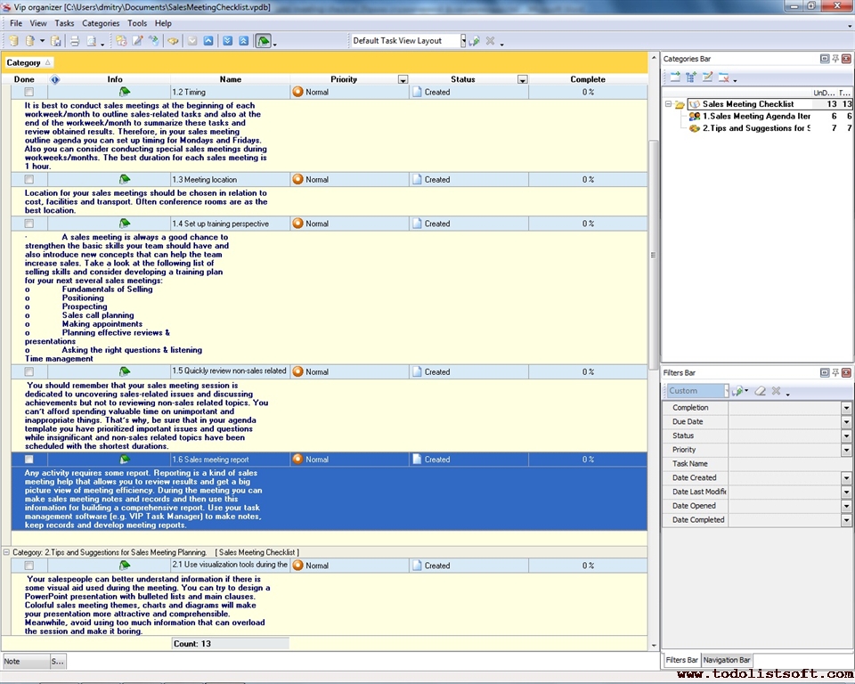Mark 1.3 Meeting location as done
The width and height of the screenshot is (855, 684).
[29, 180]
